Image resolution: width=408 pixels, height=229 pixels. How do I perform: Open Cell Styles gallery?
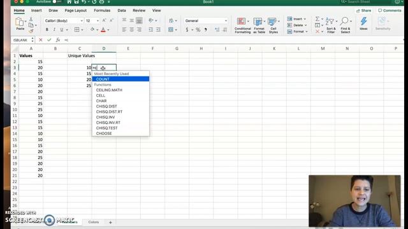pos(273,25)
